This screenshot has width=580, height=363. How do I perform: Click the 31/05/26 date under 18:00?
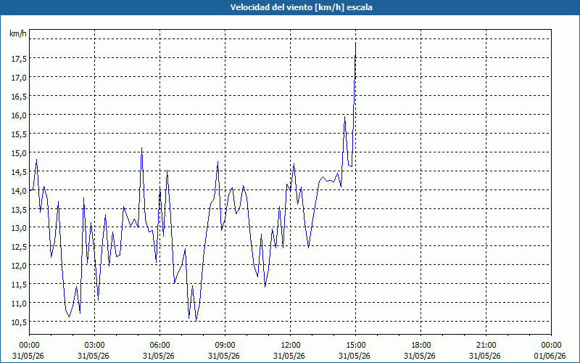[420, 356]
